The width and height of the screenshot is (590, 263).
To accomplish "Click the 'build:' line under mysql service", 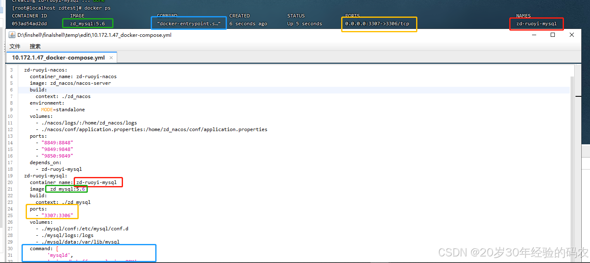I will click(x=39, y=196).
